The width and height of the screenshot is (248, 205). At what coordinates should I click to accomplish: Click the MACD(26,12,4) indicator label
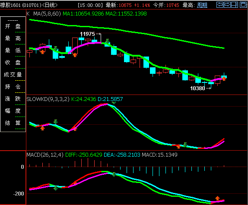click(45, 155)
